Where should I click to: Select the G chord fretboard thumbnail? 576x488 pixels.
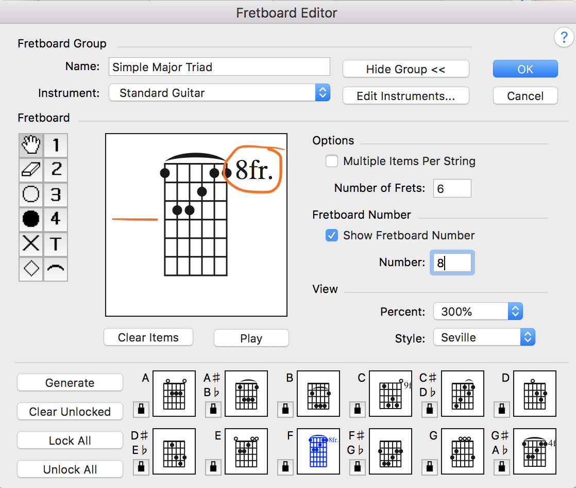(x=463, y=452)
